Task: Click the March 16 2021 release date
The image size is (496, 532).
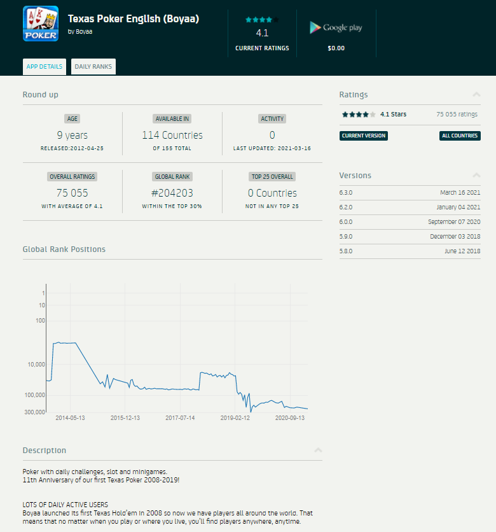Action: click(460, 193)
